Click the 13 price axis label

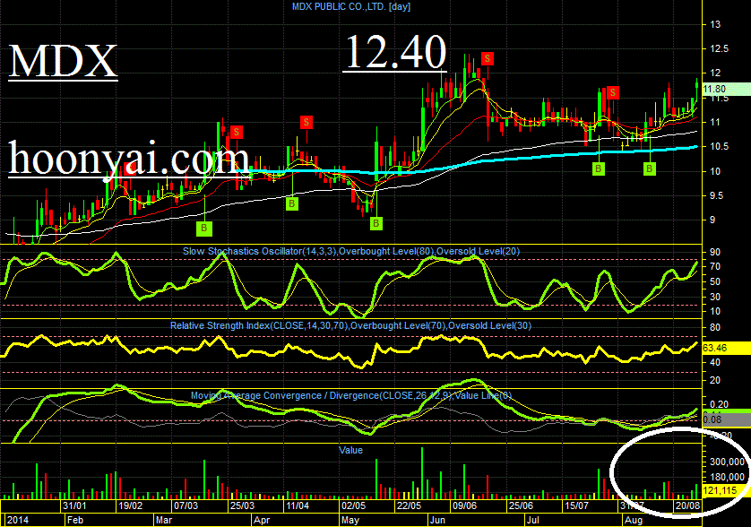(x=715, y=24)
